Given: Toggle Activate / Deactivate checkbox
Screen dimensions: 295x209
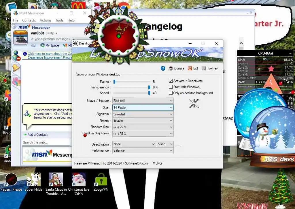Looking at the screenshot, I should coord(171,81).
